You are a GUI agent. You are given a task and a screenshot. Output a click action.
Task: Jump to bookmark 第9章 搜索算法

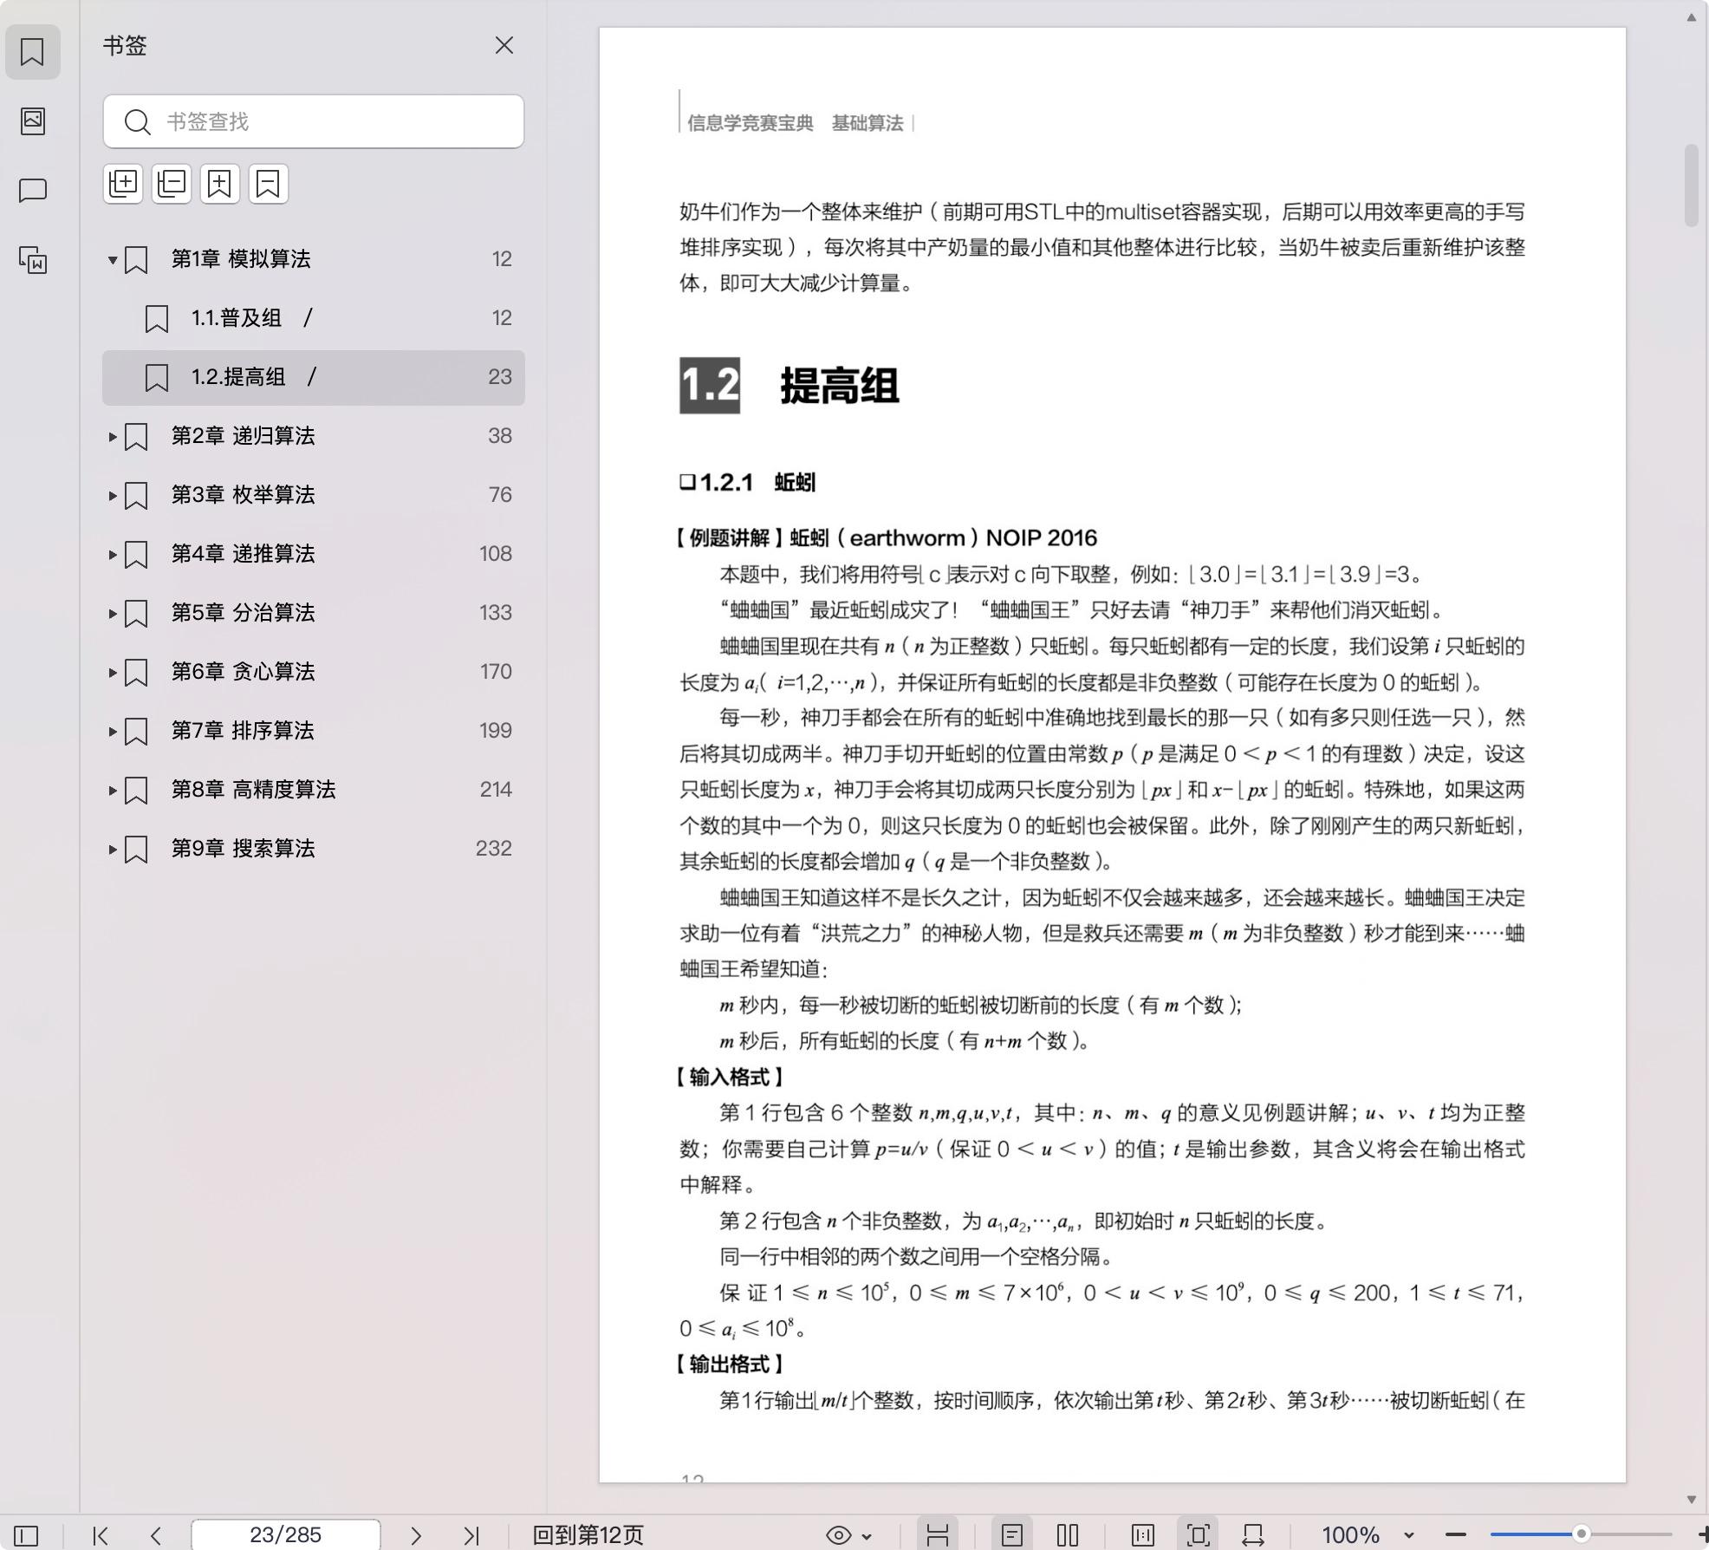click(243, 849)
